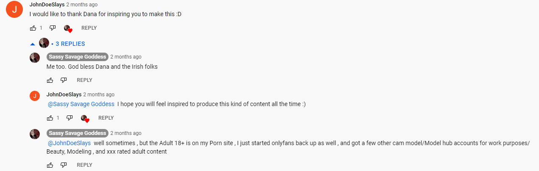Like the 'feel inspired to produce' reply
This screenshot has width=539, height=171.
tap(50, 118)
